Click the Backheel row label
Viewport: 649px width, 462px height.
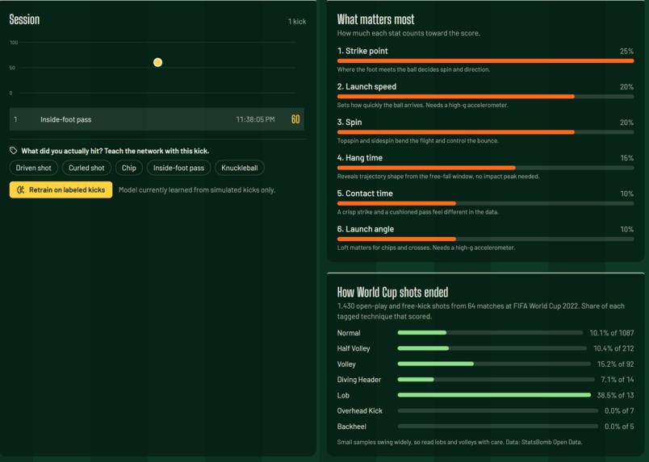(x=351, y=427)
